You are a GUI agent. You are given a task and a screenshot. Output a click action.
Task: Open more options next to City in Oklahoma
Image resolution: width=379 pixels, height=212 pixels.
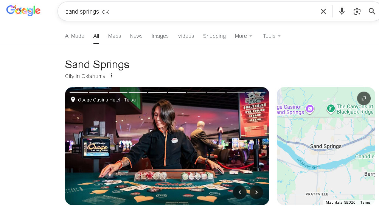click(112, 75)
